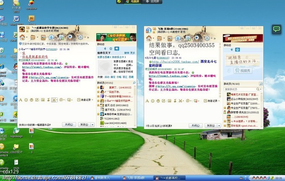Open http://huiqin2006.taobao.com/ link in 飞翔-茶园8群 chat

(x=175, y=62)
